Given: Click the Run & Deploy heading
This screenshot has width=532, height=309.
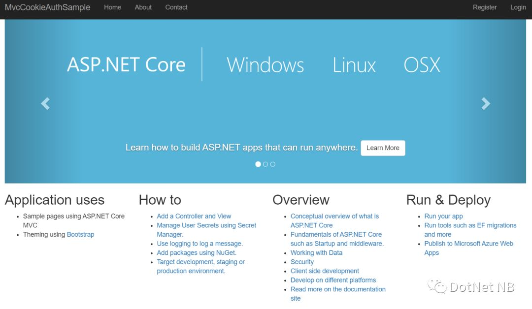Looking at the screenshot, I should (449, 200).
